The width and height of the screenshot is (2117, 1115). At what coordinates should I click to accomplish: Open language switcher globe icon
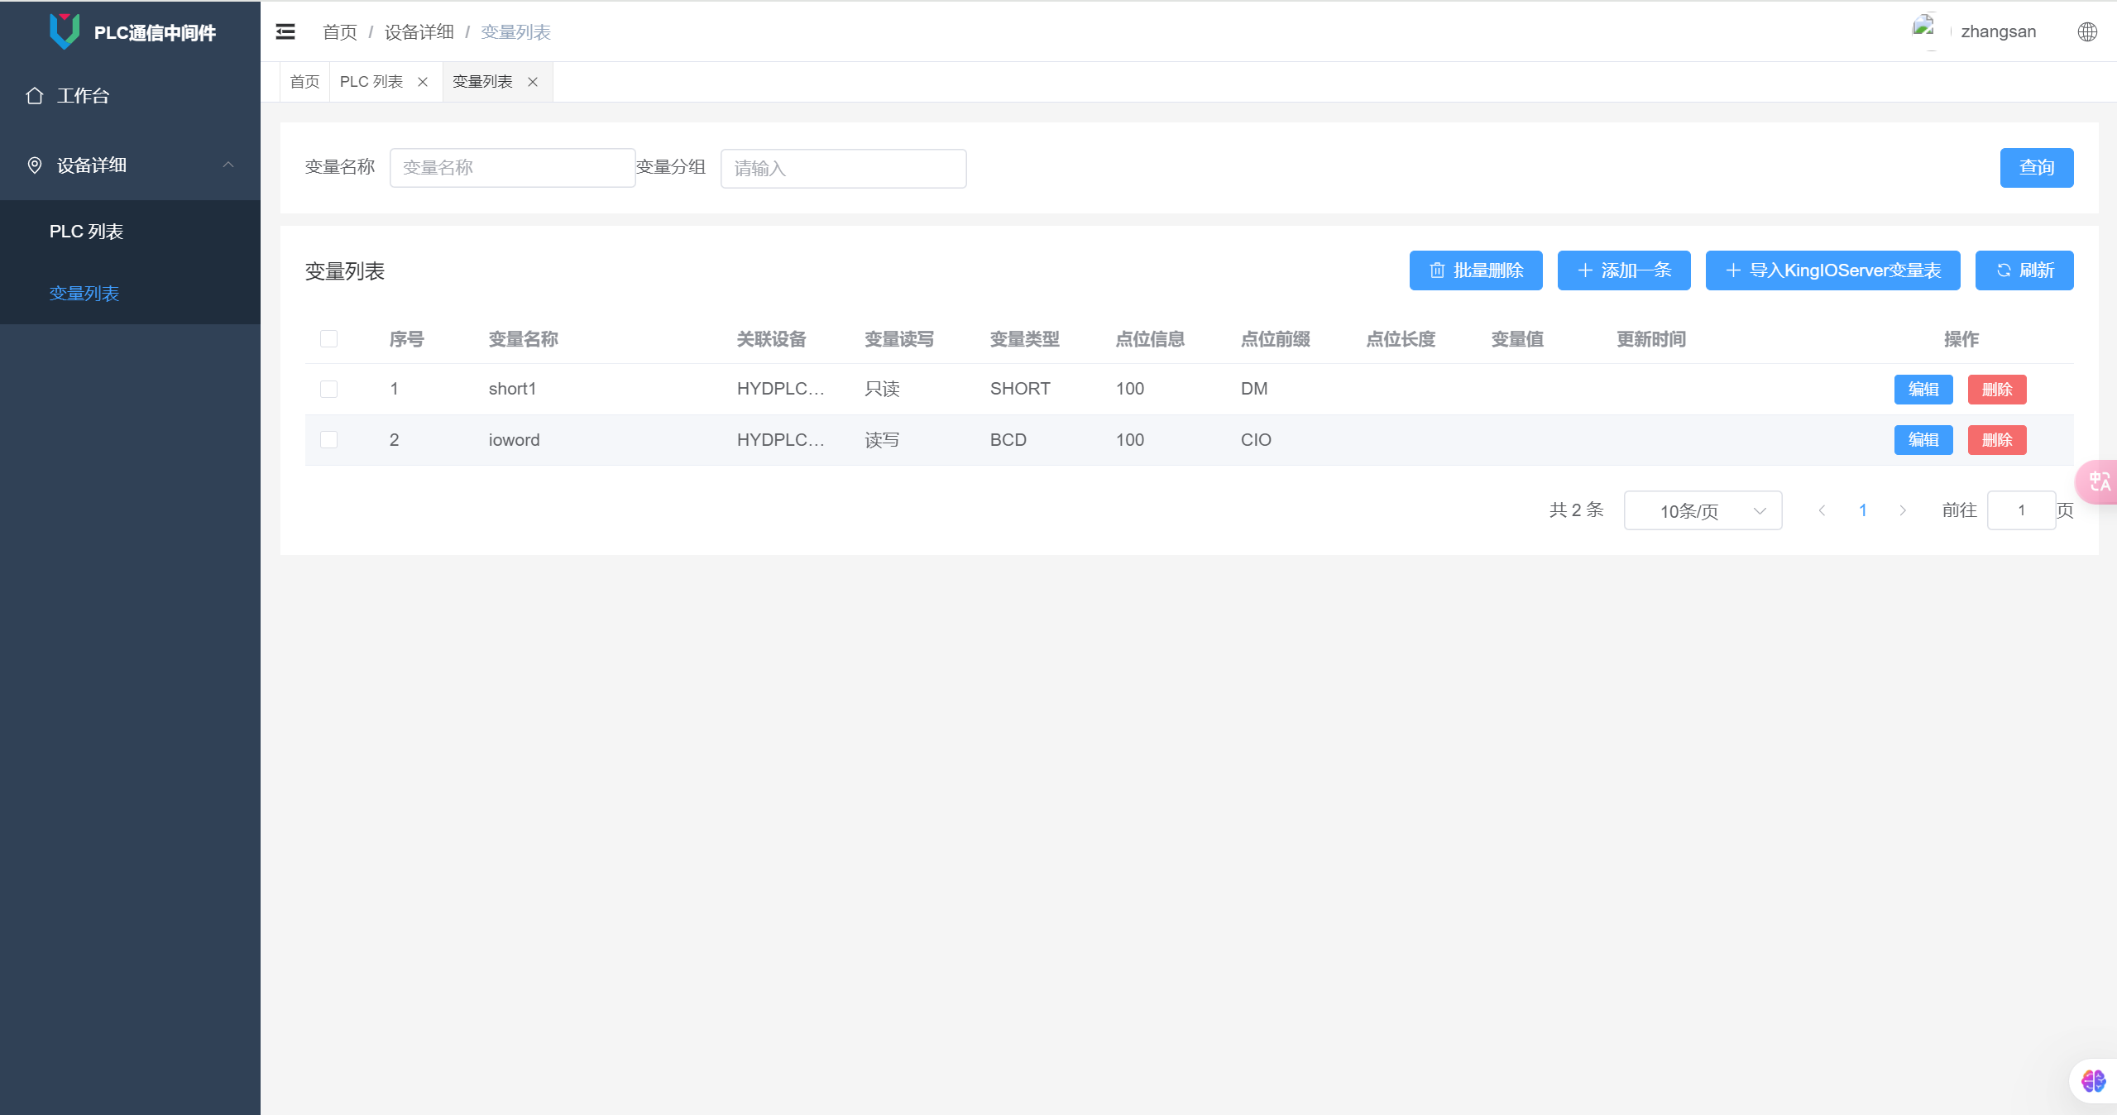coord(2087,31)
